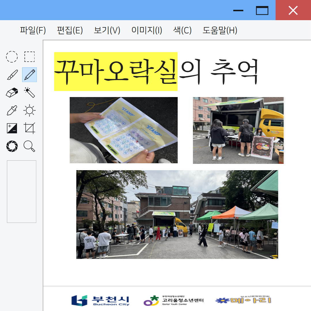
Task: Open the 색(C) color menu
Action: [x=182, y=30]
